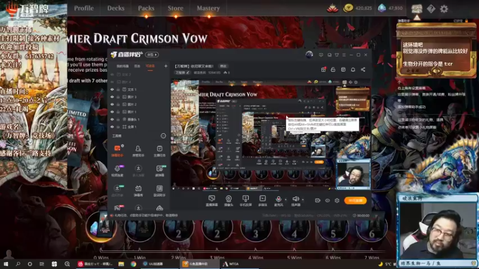Toggle the lock on 文本 1 layer
Screen dimensions: 479x269
click(x=118, y=89)
